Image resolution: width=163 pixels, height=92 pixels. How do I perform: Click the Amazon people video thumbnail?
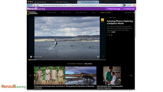(50, 76)
